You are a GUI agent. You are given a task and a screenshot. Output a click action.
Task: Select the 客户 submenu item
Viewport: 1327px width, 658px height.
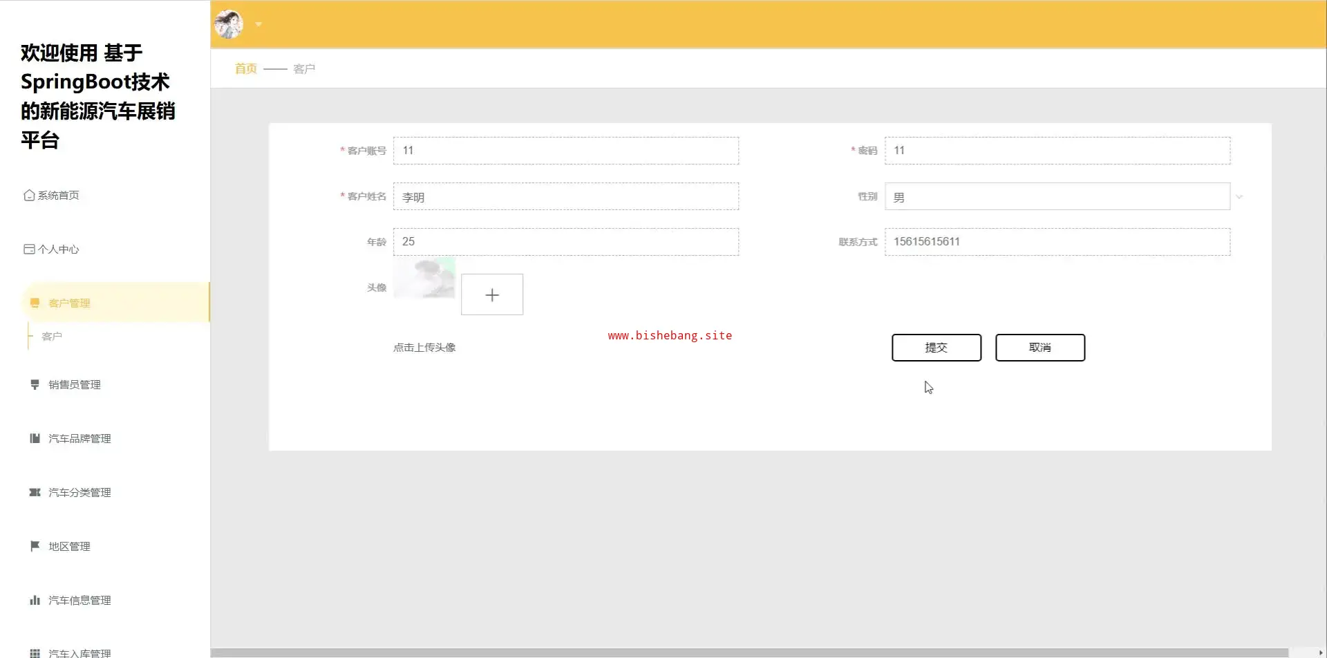[52, 337]
